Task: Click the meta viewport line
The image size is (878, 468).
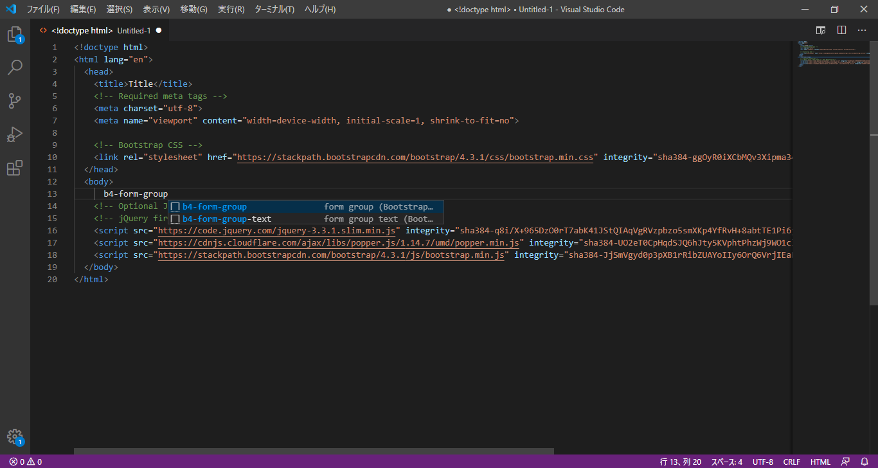Action: [x=306, y=121]
